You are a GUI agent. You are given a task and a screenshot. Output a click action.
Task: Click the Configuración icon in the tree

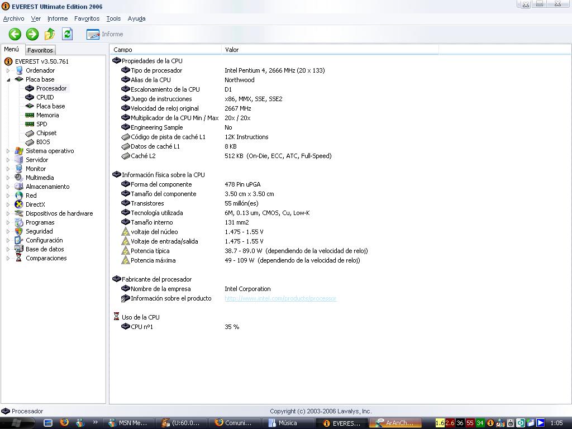[19, 240]
